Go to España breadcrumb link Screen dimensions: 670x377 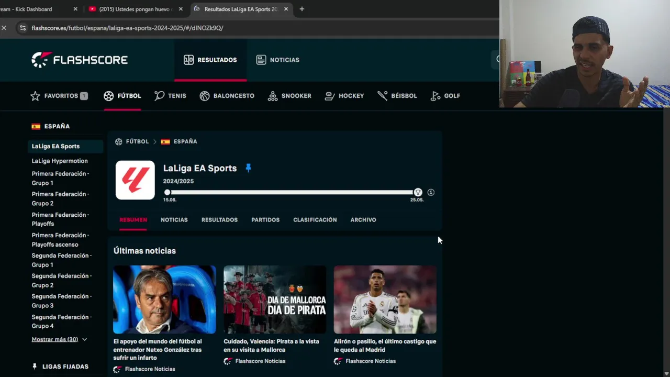click(x=185, y=141)
